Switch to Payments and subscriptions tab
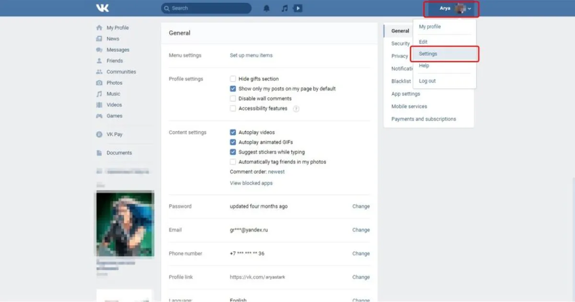The height and width of the screenshot is (302, 575). pos(424,119)
